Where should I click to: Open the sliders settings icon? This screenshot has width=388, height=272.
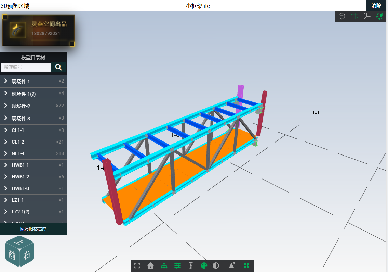click(x=177, y=266)
